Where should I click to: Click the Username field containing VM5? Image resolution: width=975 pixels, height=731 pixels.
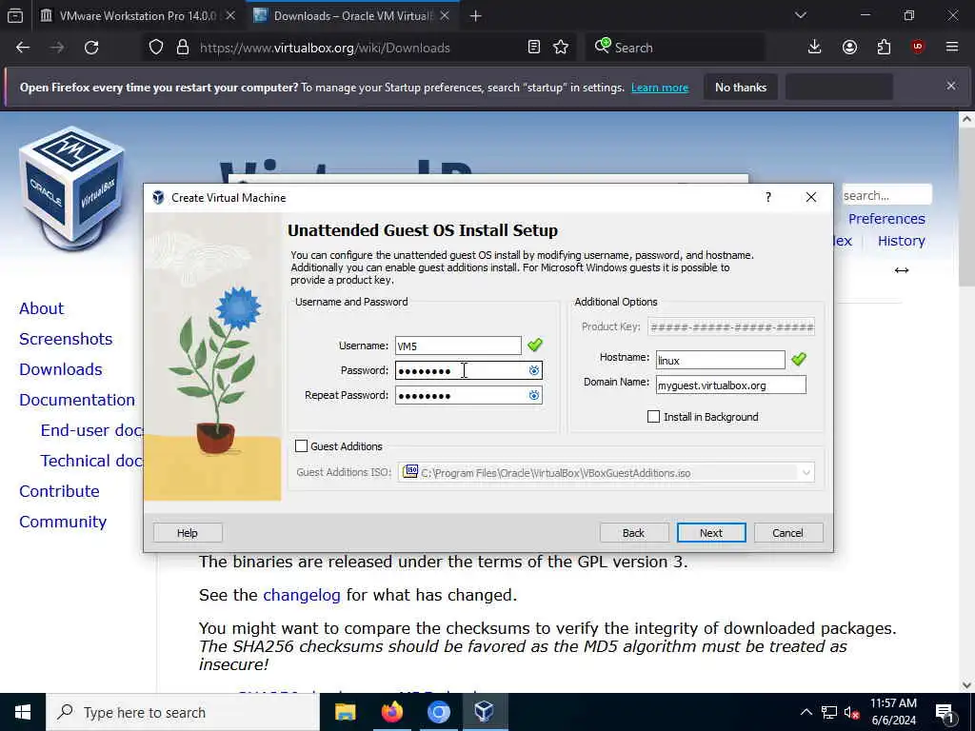click(458, 346)
